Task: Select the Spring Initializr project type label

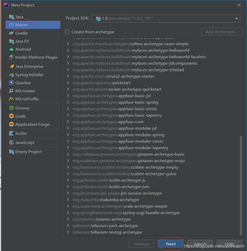Action: click(x=29, y=75)
